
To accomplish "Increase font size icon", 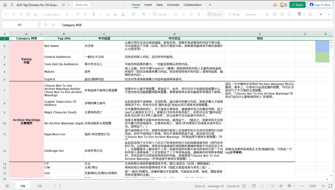I will point(78,14).
